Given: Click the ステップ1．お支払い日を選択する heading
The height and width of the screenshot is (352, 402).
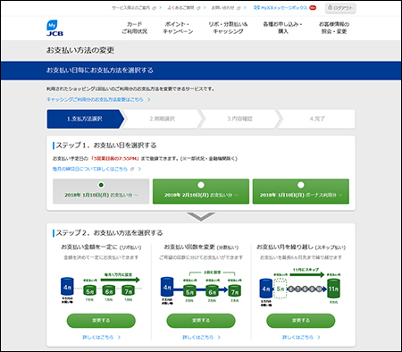Looking at the screenshot, I should click(x=106, y=146).
